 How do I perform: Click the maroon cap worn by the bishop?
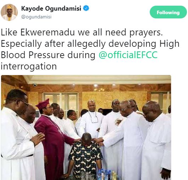pos(43,104)
